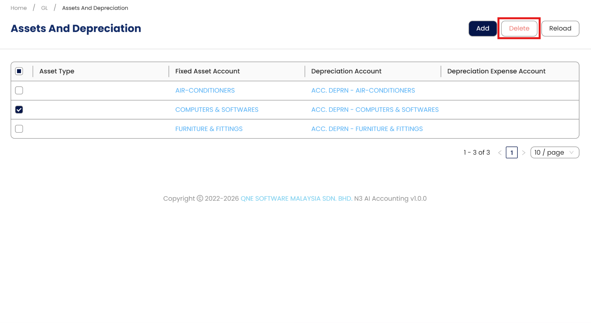Select page 1 in pagination
591x323 pixels.
tap(511, 153)
